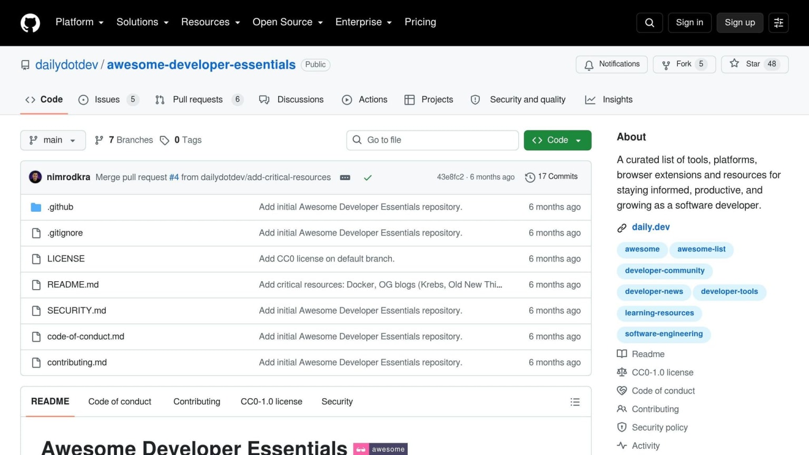The image size is (809, 455).
Task: Open the code-of-conduct.md file
Action: pyautogui.click(x=86, y=337)
